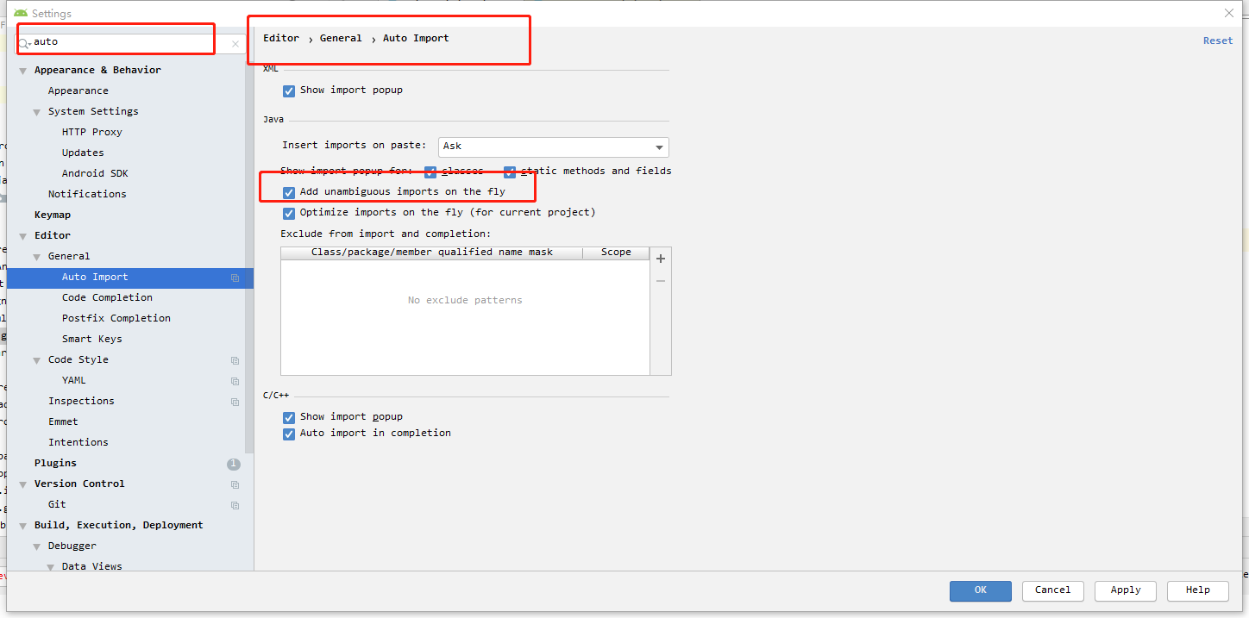Open HTTP Proxy settings

92,132
